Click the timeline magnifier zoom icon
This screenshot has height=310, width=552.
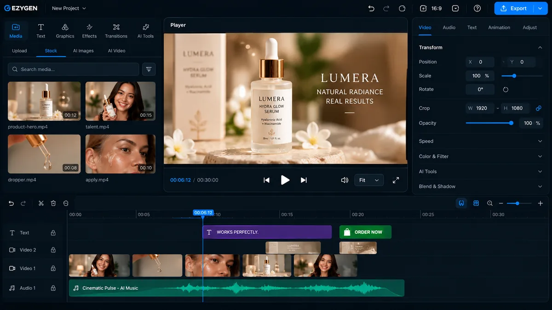(490, 203)
